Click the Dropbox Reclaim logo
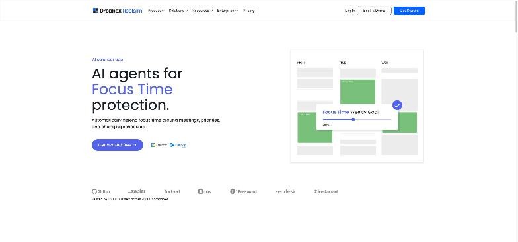The height and width of the screenshot is (242, 518). pyautogui.click(x=118, y=11)
